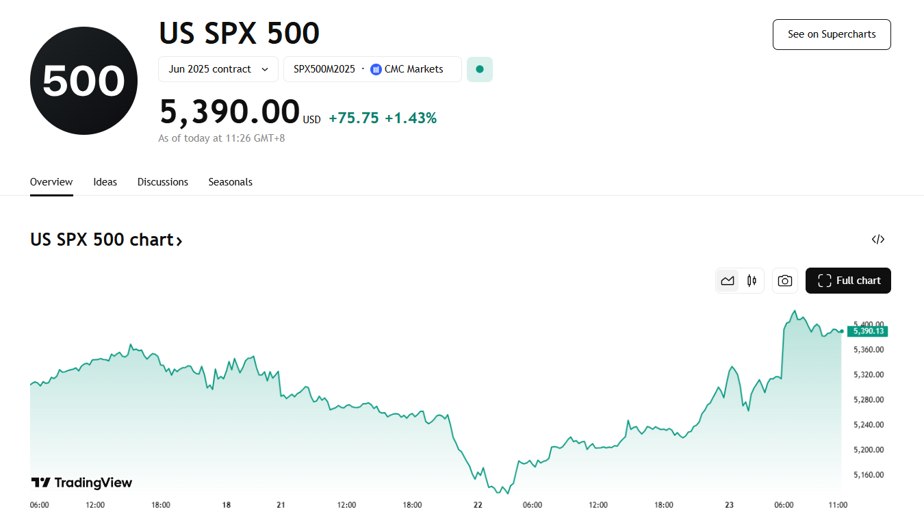Expand the Jun 2025 contract dropdown
Image resolution: width=924 pixels, height=527 pixels.
coord(218,69)
